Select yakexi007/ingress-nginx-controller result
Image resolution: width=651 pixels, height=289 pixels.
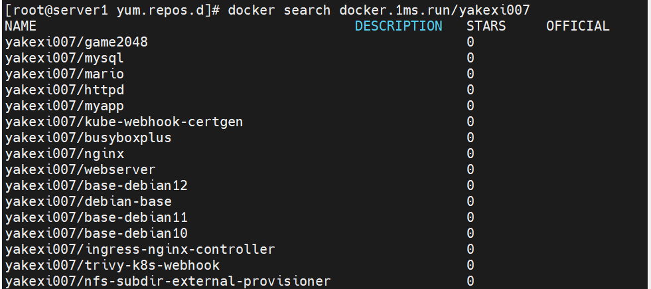pos(140,250)
